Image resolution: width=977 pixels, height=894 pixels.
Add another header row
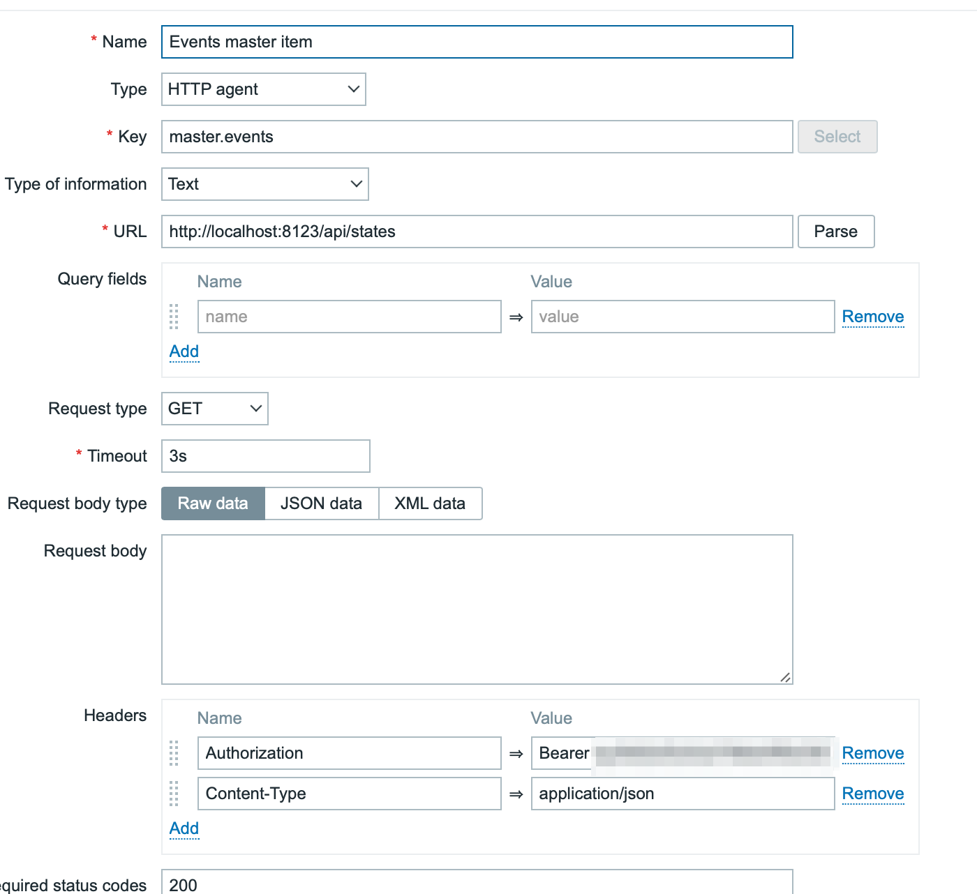(184, 828)
